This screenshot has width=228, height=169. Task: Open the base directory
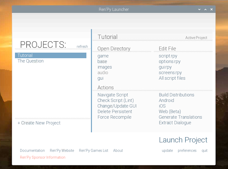coord(102,61)
